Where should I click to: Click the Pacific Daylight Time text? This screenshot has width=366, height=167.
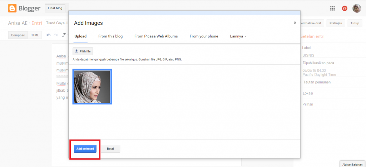(319, 75)
